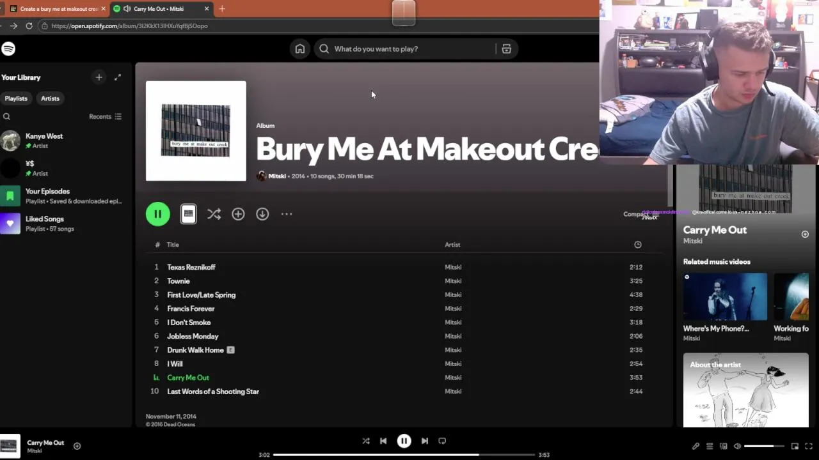This screenshot has width=819, height=460.
Task: Open Your Episodes playlist
Action: pyautogui.click(x=65, y=195)
